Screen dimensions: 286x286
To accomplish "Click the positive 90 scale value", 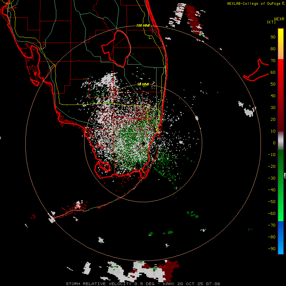I will [x=273, y=37].
